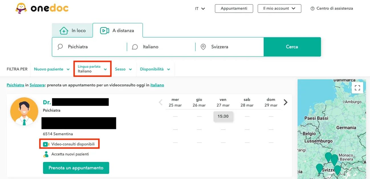Click the new patients person icon
The height and width of the screenshot is (179, 370).
coord(46,154)
